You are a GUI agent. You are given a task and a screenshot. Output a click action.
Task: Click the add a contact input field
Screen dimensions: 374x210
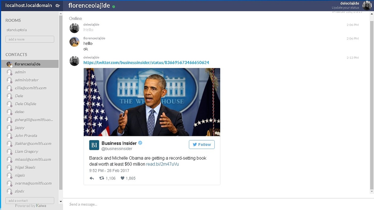tap(30, 201)
